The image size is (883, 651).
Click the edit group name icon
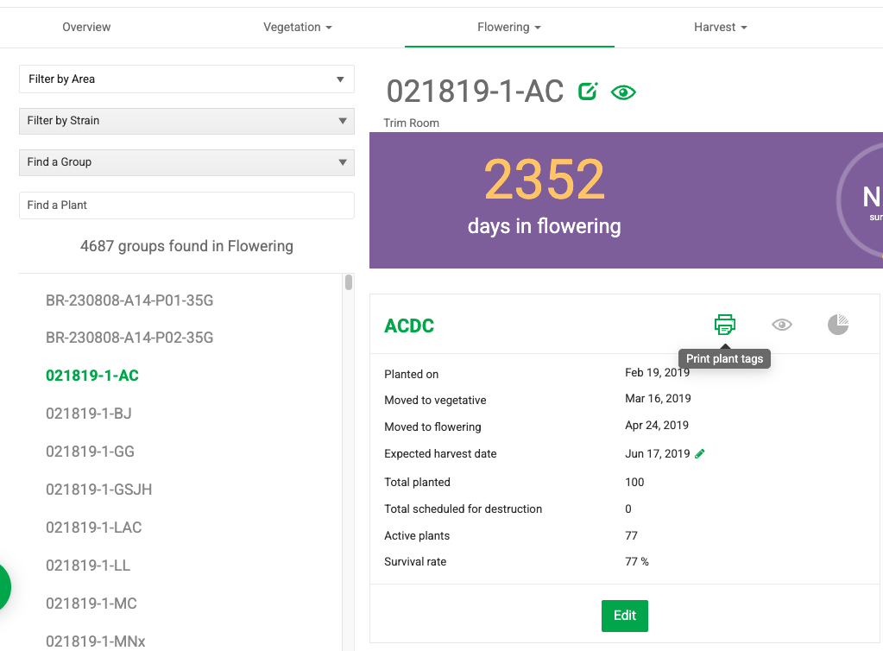point(588,92)
